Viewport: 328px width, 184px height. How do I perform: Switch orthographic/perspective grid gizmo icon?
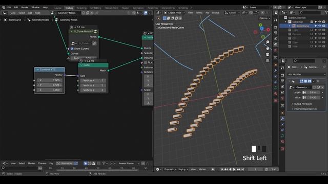coord(268,61)
